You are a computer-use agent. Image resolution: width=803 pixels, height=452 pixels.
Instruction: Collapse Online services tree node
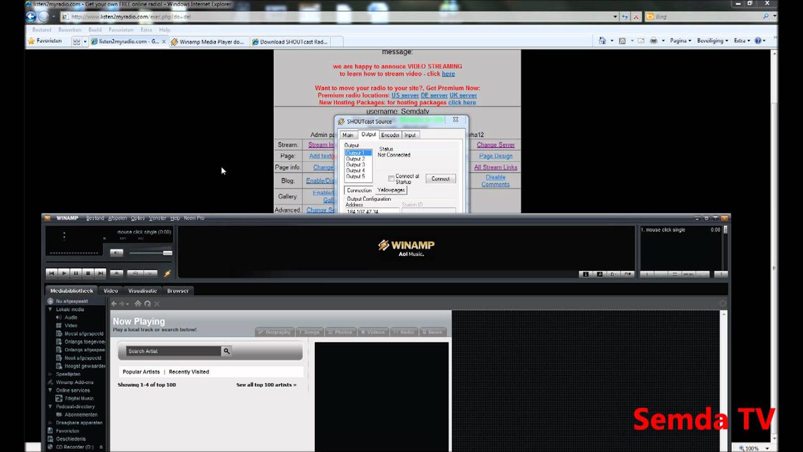(50, 390)
